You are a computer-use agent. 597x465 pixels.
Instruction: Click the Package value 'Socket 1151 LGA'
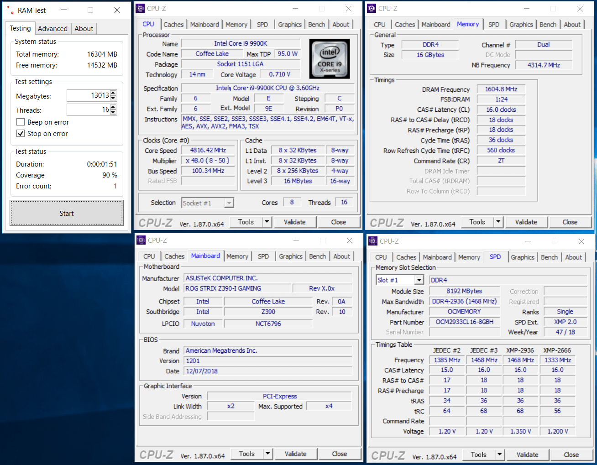click(241, 64)
